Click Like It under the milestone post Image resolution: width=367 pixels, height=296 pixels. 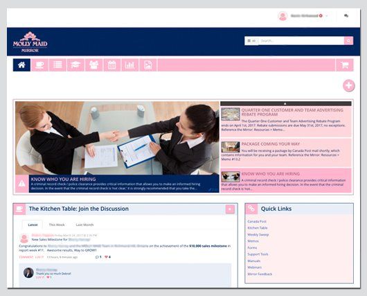pyautogui.click(x=39, y=257)
